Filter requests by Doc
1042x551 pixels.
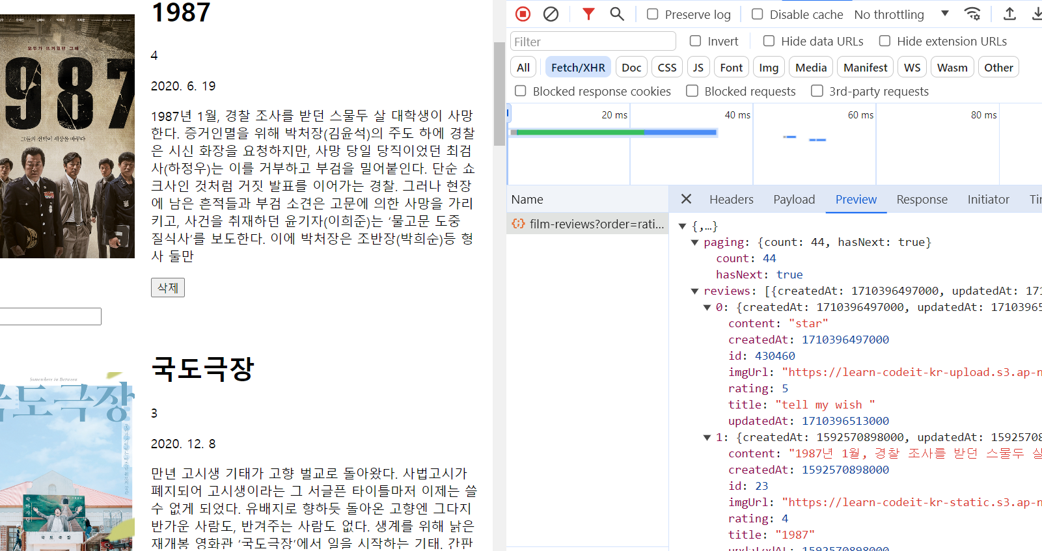click(631, 68)
